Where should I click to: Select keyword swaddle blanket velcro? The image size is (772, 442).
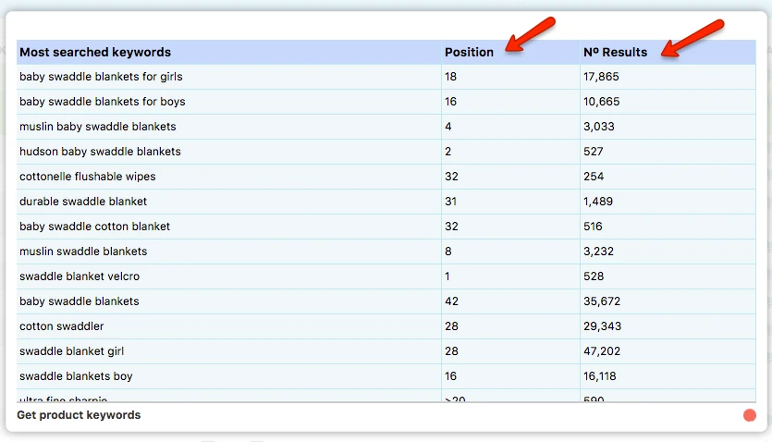click(80, 276)
